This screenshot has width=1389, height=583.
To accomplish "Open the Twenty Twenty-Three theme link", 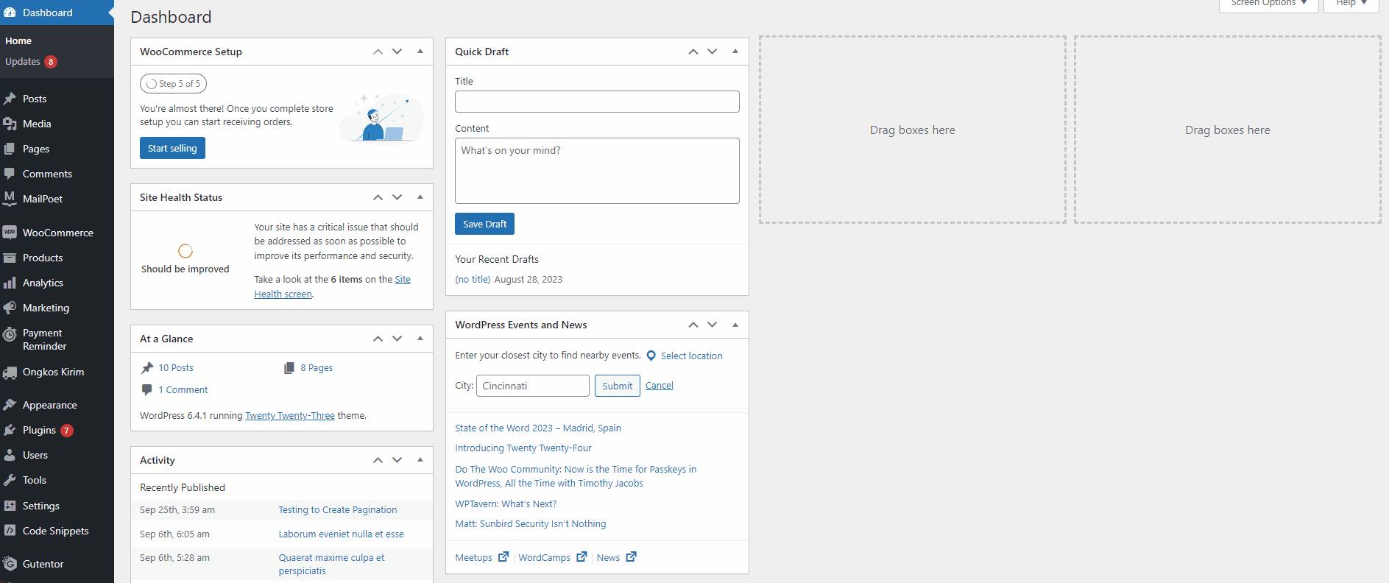I will [x=290, y=415].
